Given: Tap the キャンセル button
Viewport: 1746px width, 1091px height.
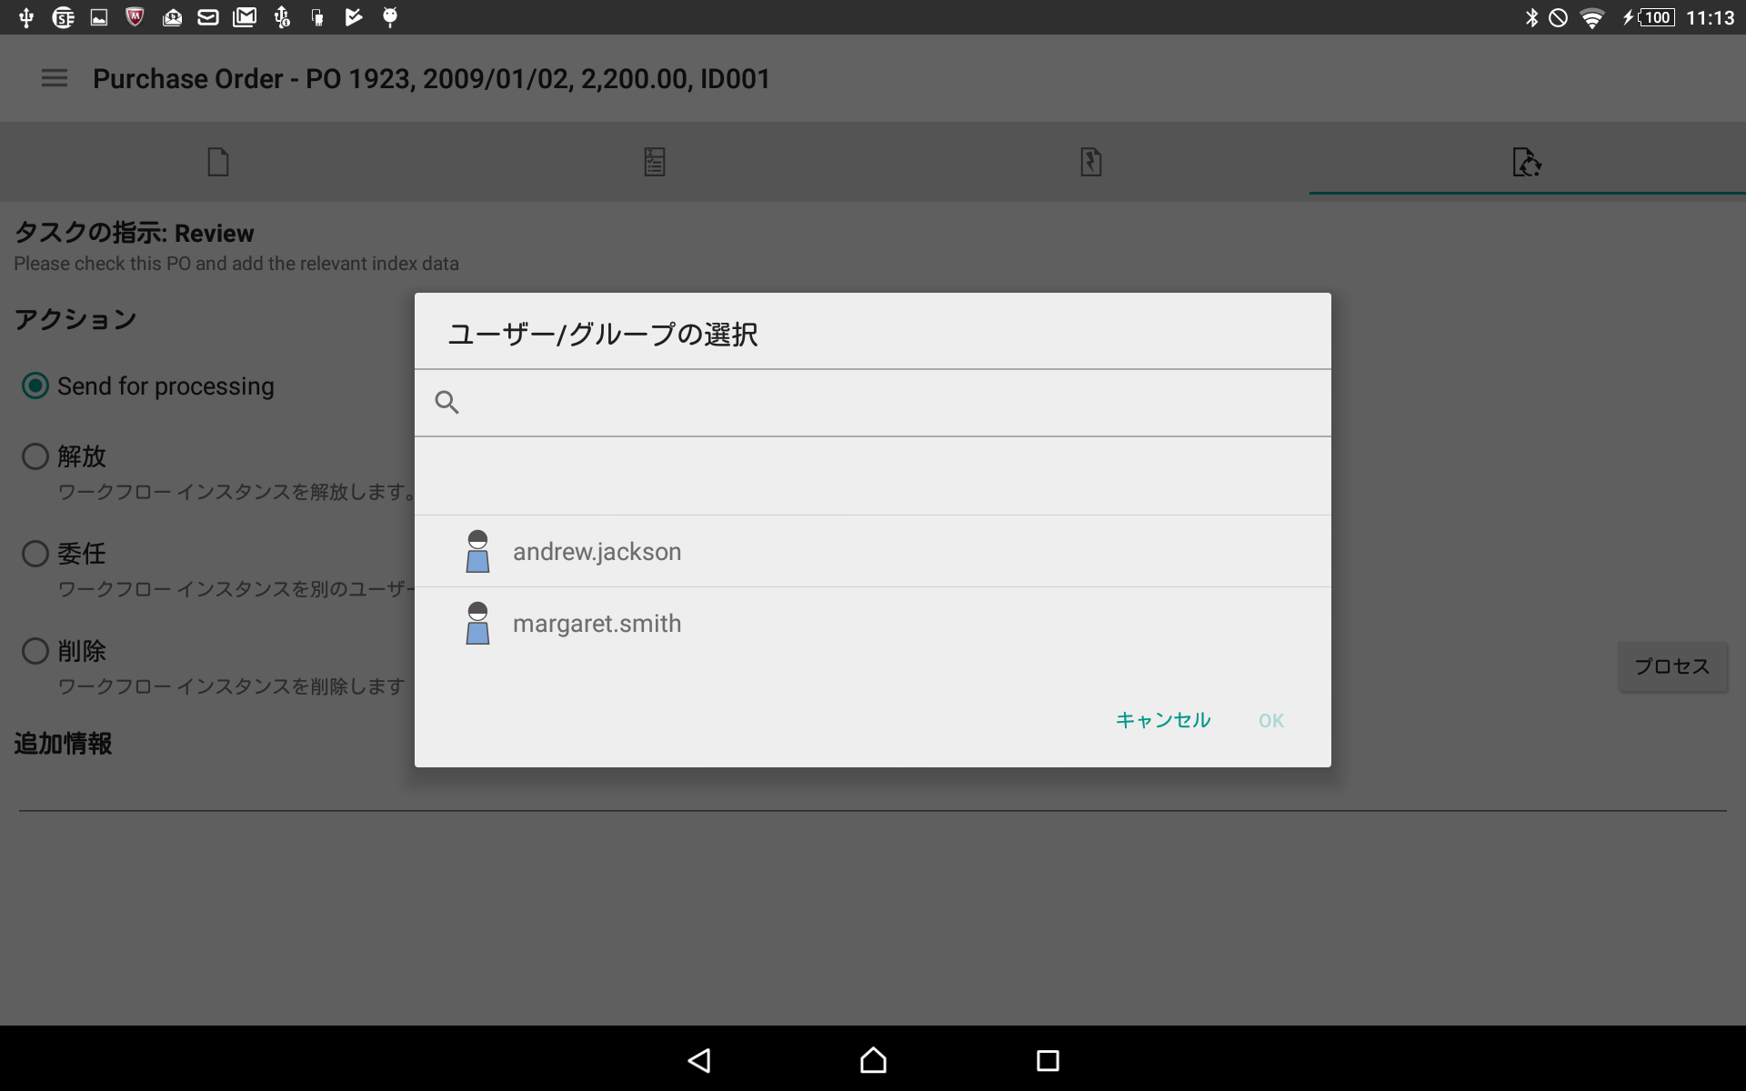Looking at the screenshot, I should (1162, 720).
